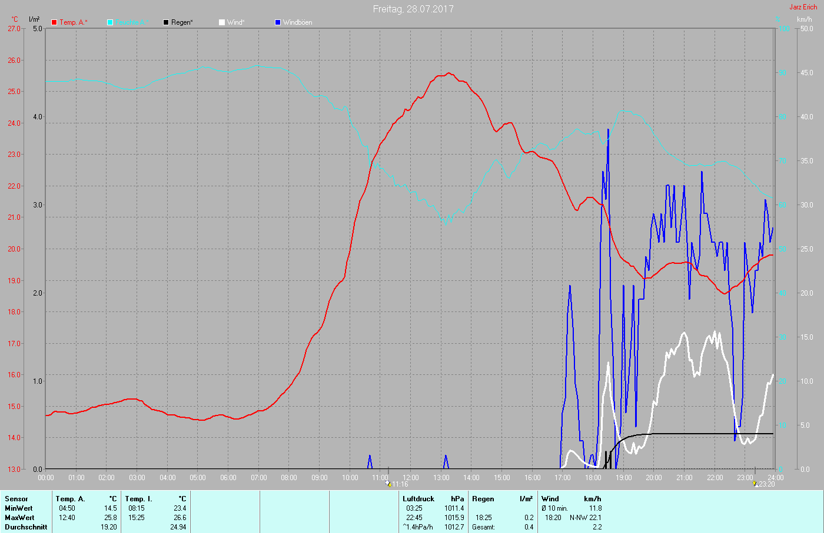The width and height of the screenshot is (824, 533).
Task: Click the rain total value 0.4
Action: click(x=529, y=527)
